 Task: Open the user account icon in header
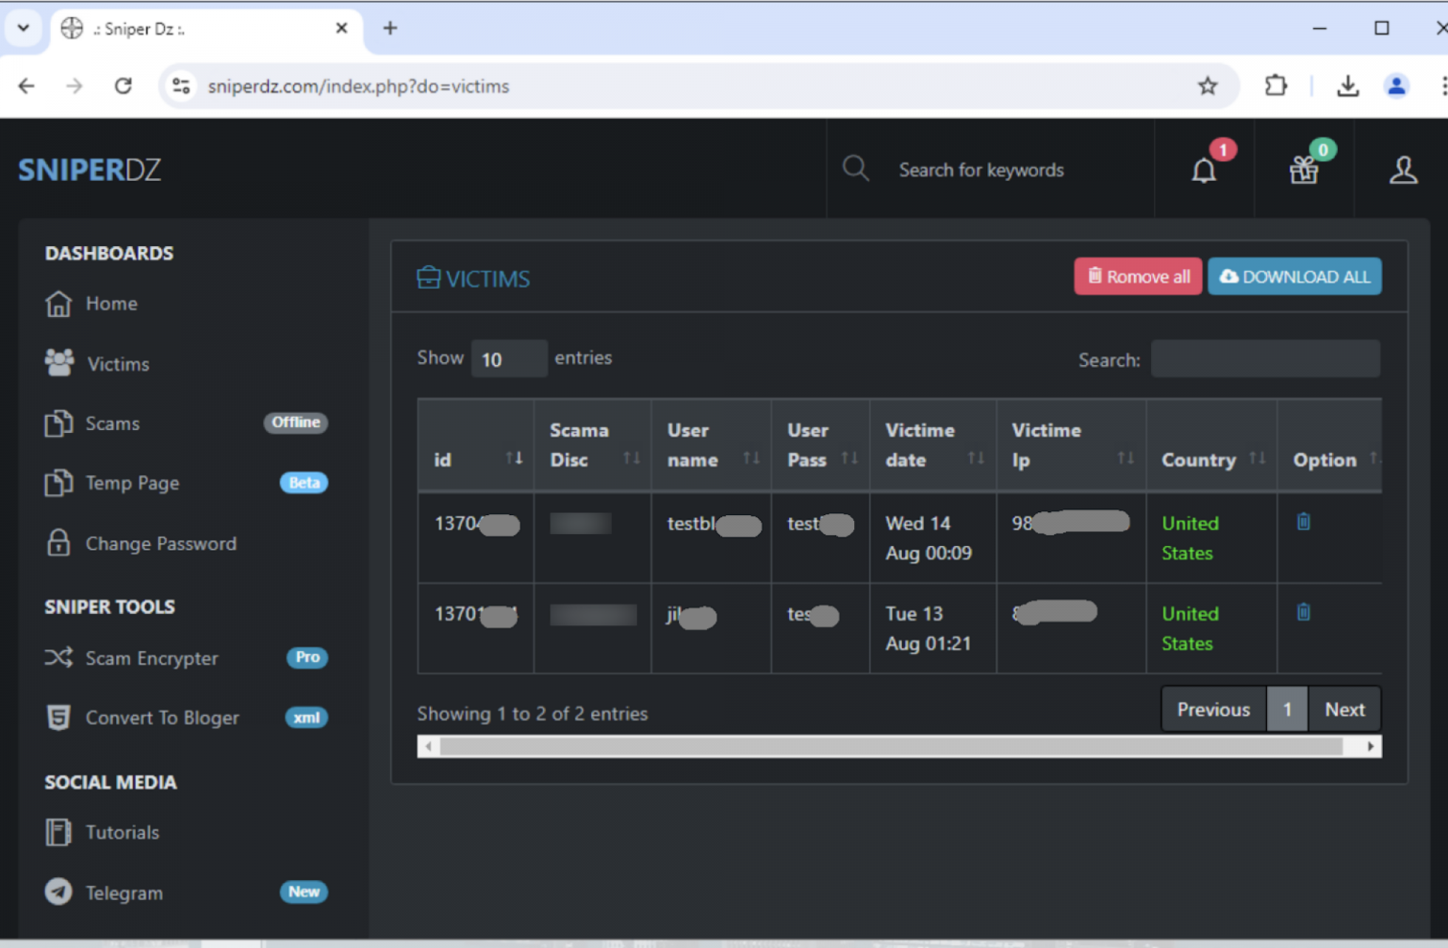pos(1403,170)
